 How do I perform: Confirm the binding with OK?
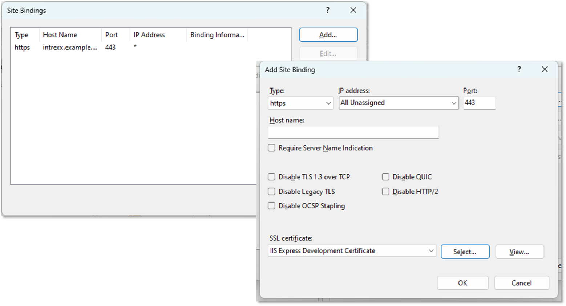(x=462, y=283)
